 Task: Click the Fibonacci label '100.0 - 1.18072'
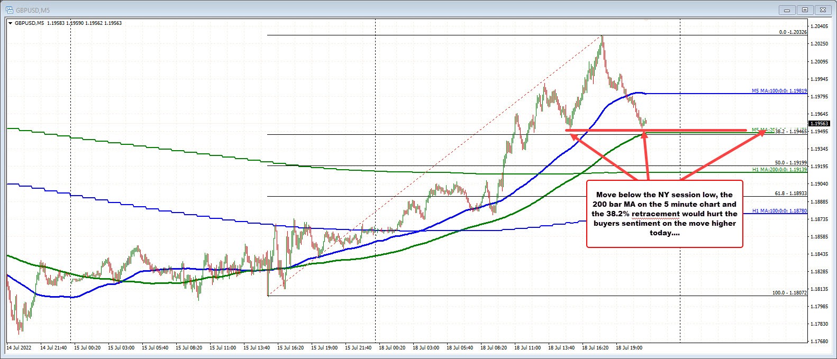tap(789, 292)
